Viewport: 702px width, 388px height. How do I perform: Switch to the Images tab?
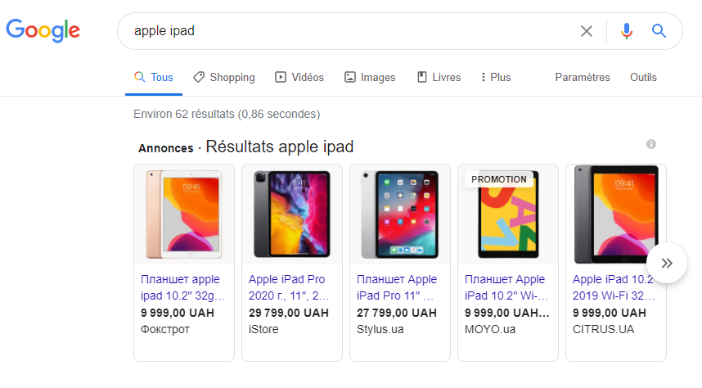370,77
